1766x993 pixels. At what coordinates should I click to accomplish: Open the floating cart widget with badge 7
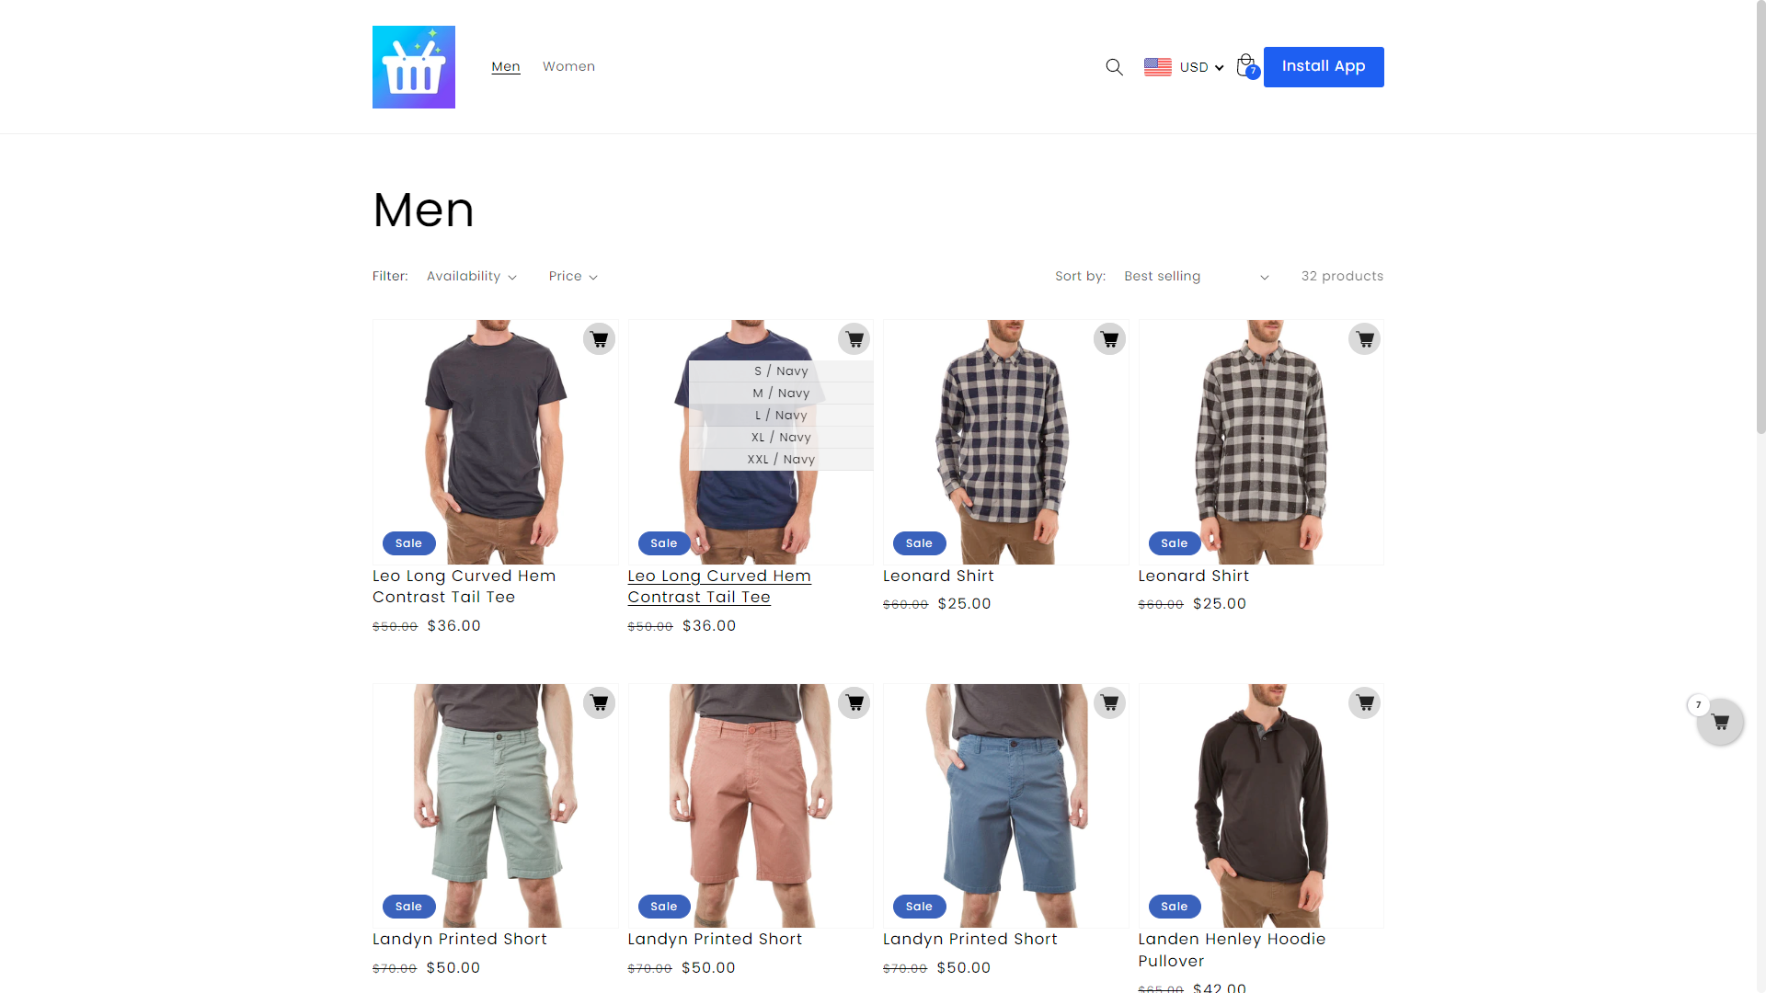point(1720,722)
